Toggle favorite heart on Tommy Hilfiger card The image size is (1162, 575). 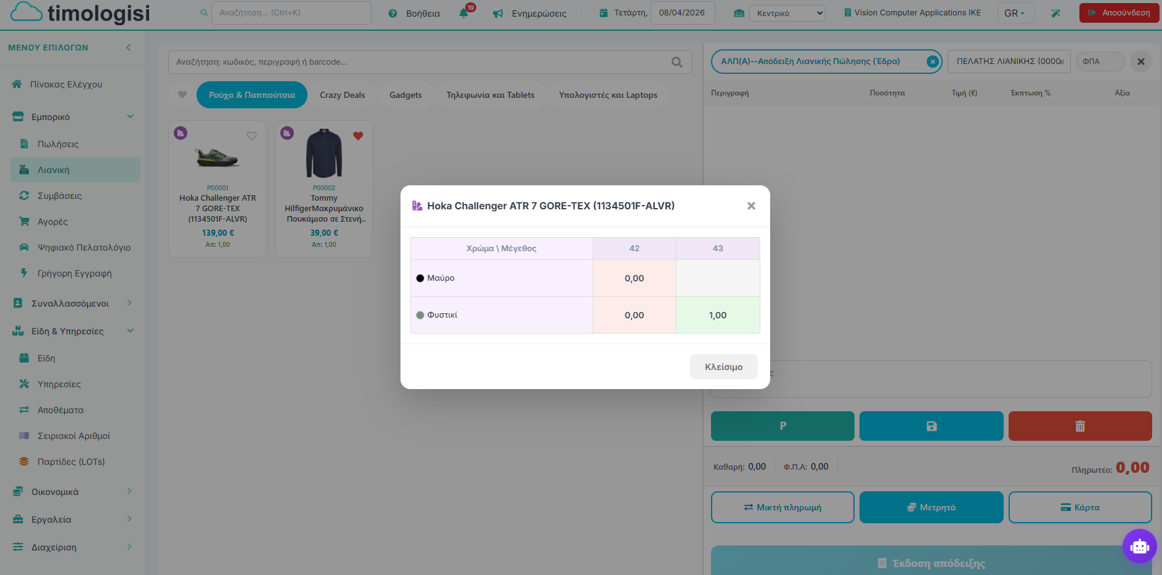click(358, 136)
